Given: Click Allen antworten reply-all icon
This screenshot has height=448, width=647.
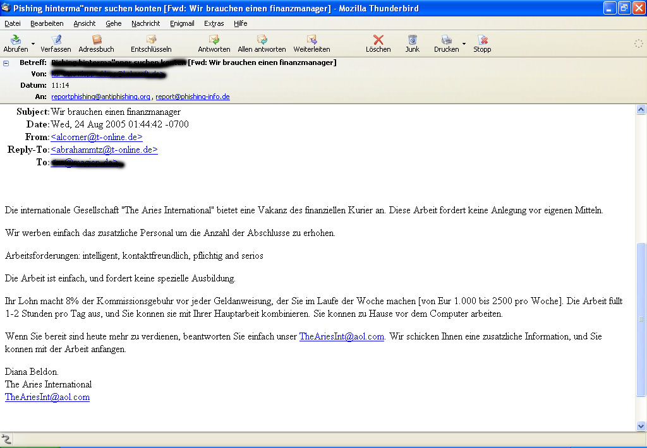Looking at the screenshot, I should tap(262, 40).
